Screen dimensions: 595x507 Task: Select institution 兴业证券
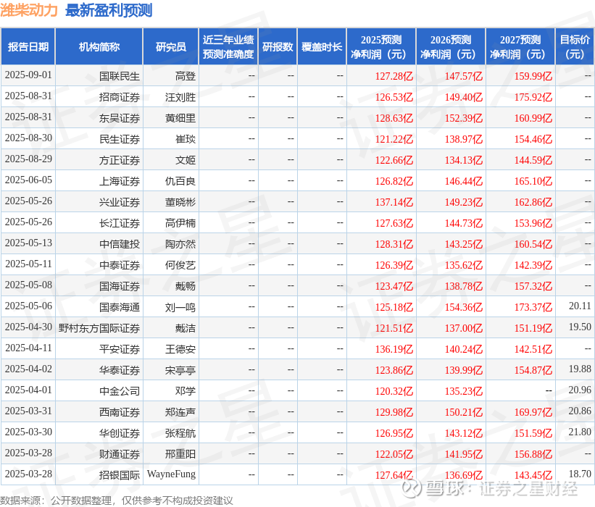tap(120, 203)
